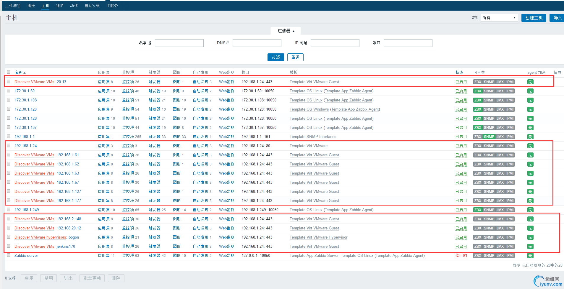Click the 批量更新 bulk action button
Screen dimensions: 564x289
pos(92,278)
